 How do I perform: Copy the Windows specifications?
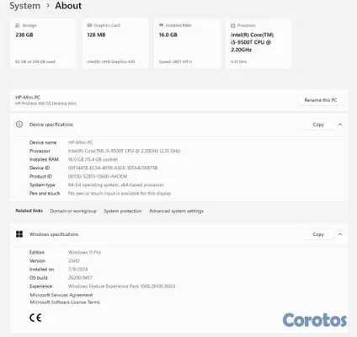click(318, 234)
